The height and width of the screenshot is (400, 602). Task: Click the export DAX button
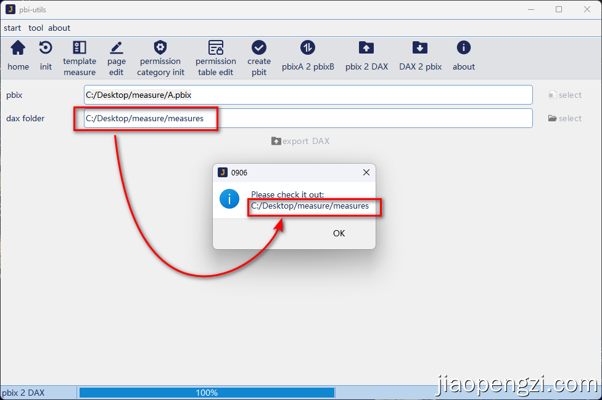(x=300, y=141)
